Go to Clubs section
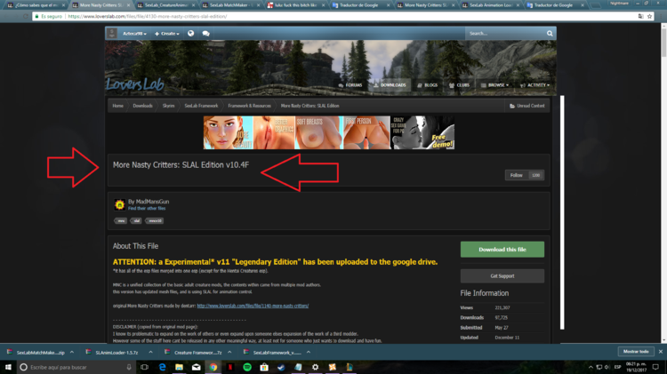Image resolution: width=667 pixels, height=374 pixels. coord(459,85)
